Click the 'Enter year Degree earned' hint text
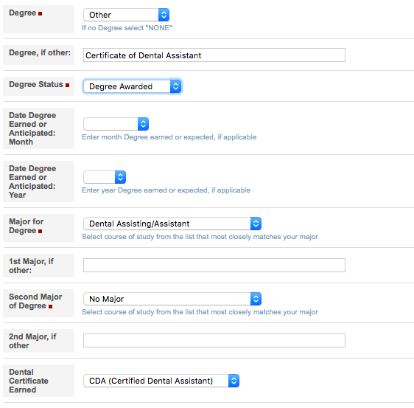The height and width of the screenshot is (408, 414). [x=166, y=190]
